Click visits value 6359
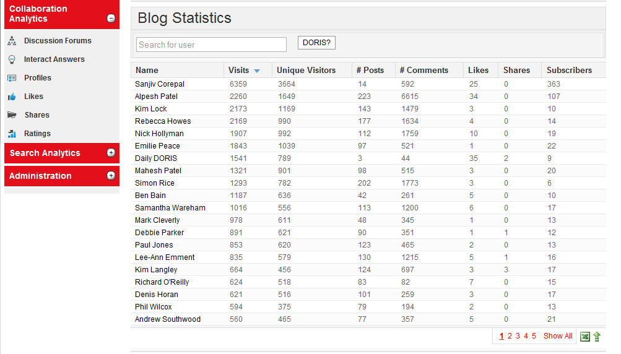 [238, 84]
